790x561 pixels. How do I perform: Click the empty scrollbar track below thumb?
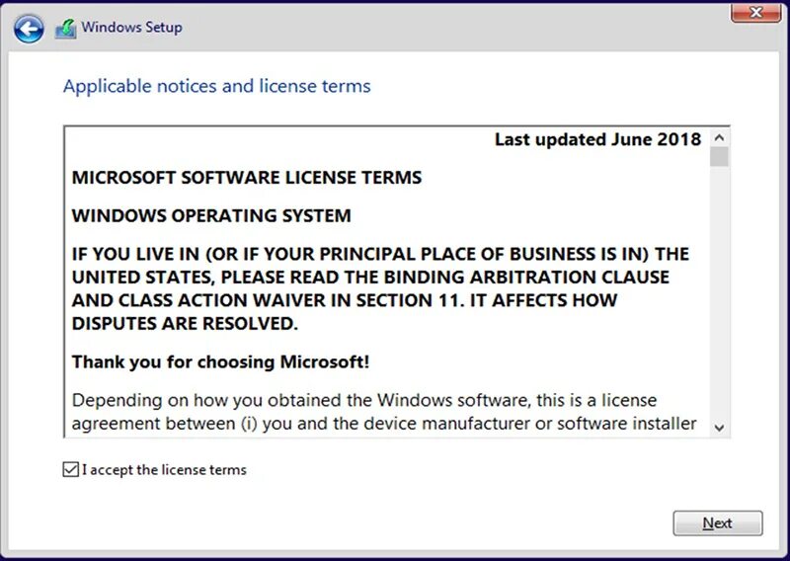[x=719, y=296]
